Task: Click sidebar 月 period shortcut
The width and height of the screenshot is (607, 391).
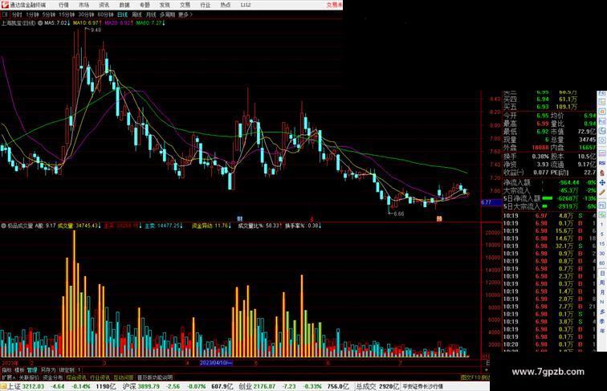Action: (x=602, y=292)
